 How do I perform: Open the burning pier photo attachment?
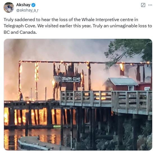78,95
